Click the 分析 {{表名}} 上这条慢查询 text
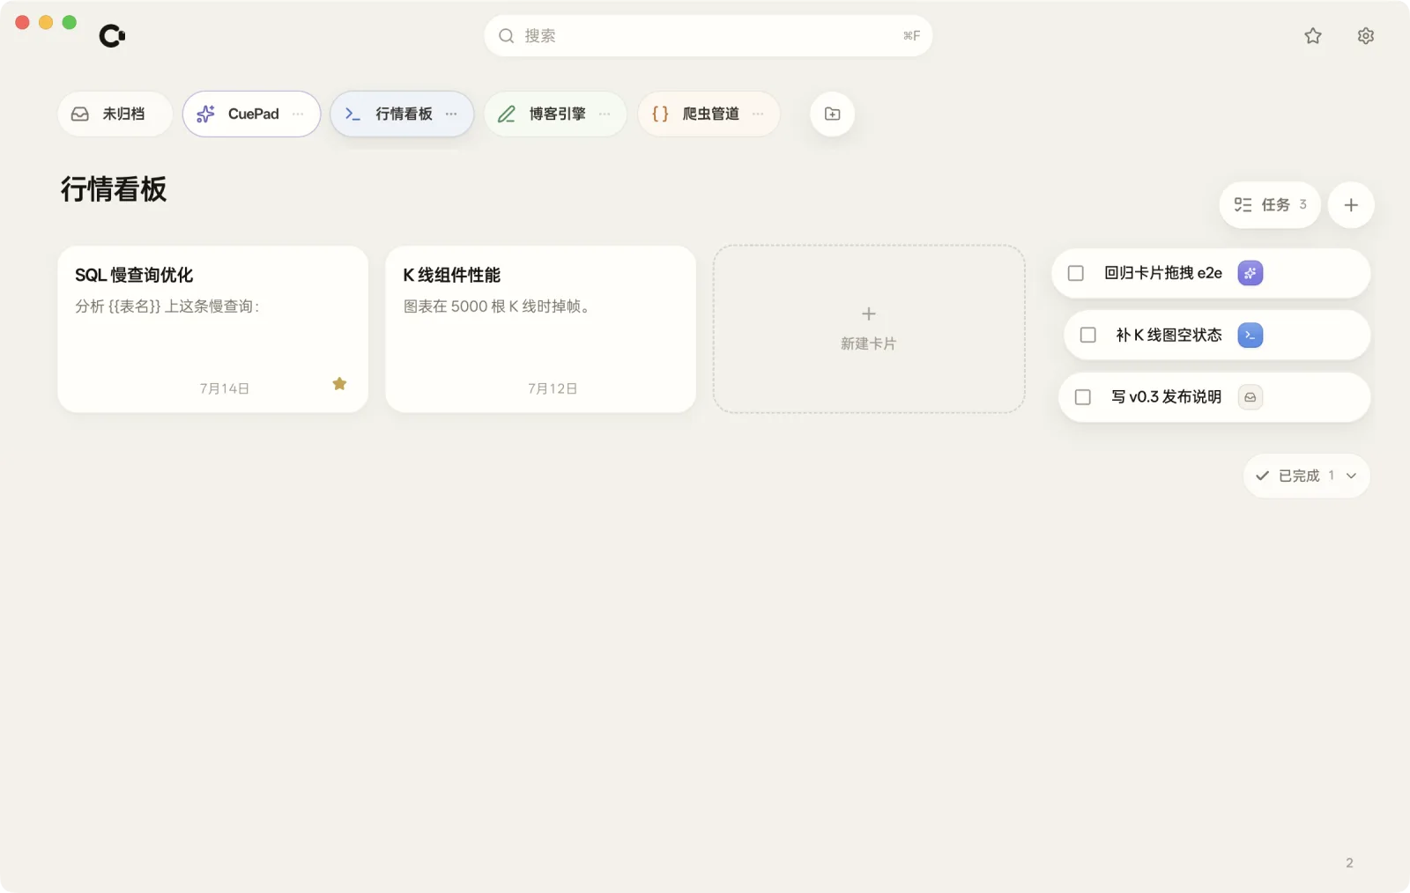The image size is (1410, 893). [167, 306]
